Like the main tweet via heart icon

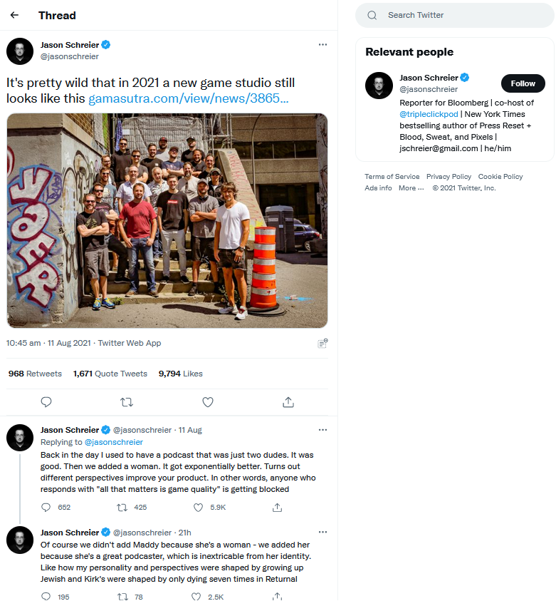coord(208,402)
